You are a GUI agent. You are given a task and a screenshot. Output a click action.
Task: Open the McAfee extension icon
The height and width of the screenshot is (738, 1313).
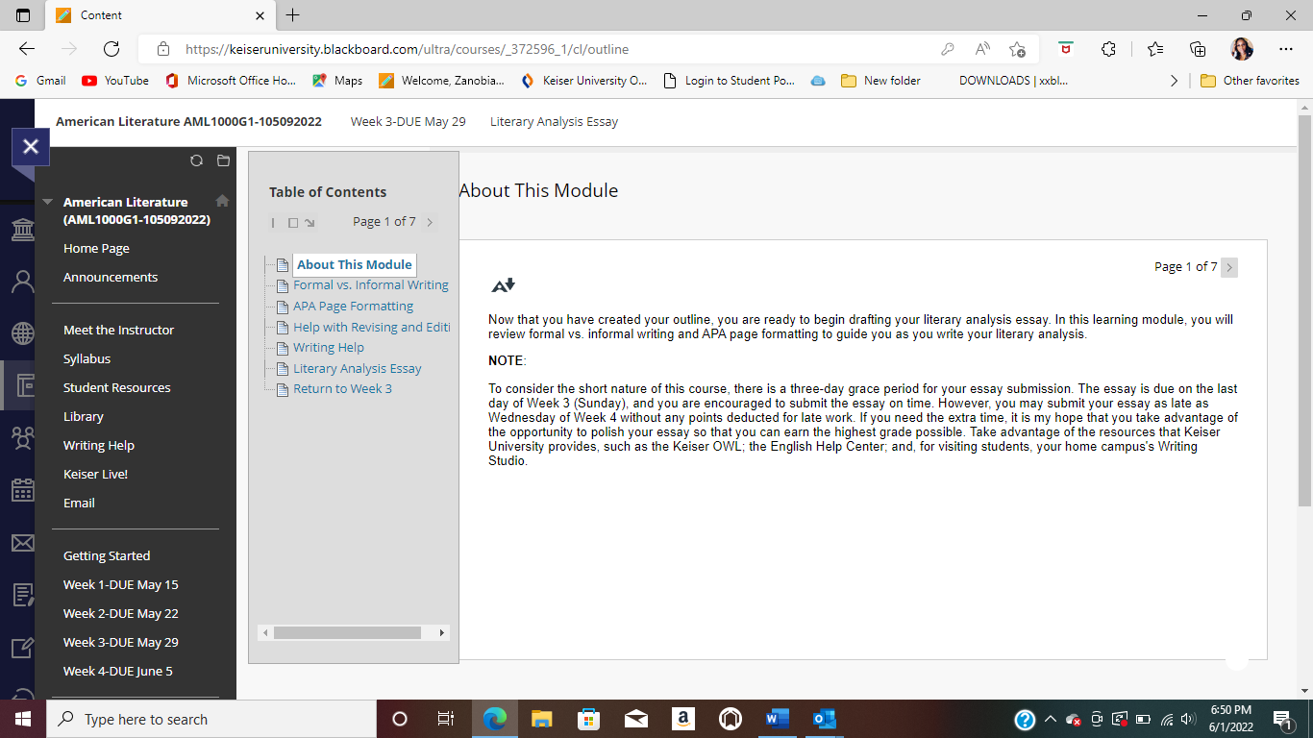tap(1065, 48)
